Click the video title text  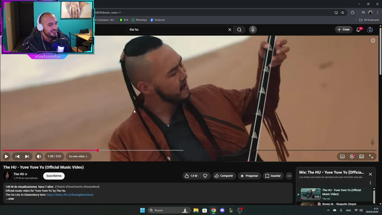pyautogui.click(x=44, y=167)
